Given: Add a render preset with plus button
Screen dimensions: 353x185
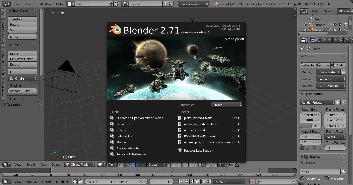Looking at the screenshot, I should coord(338,102).
